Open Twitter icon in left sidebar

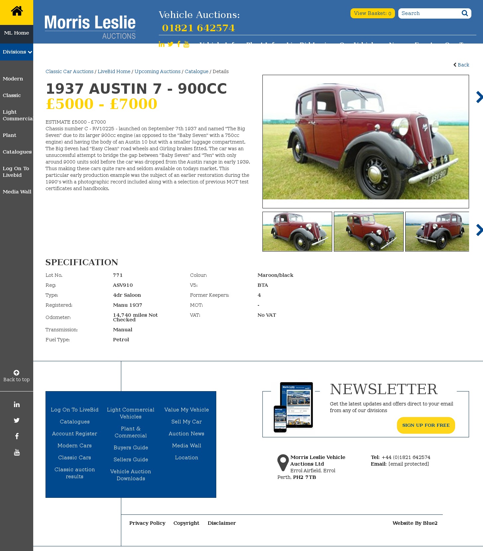[17, 420]
